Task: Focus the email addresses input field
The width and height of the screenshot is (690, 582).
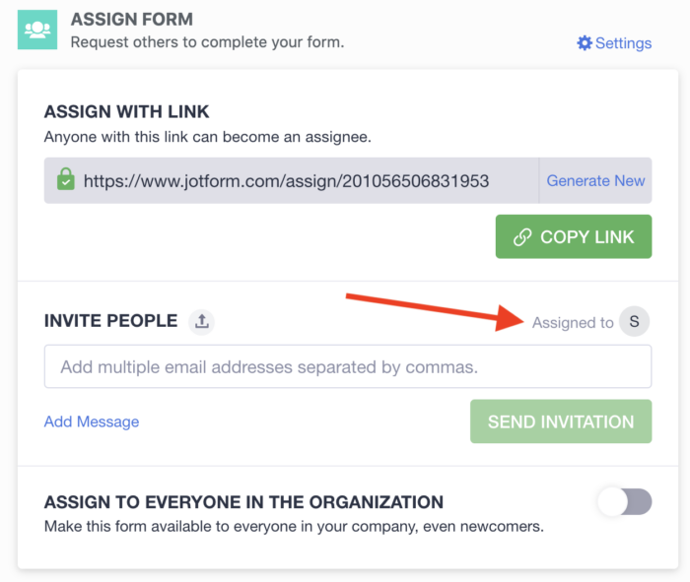Action: tap(347, 366)
